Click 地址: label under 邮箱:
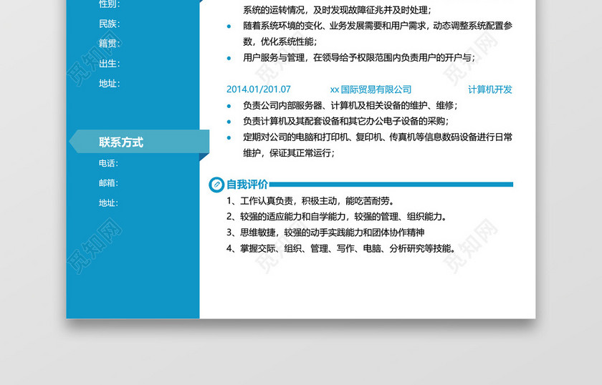The image size is (602, 385). [x=109, y=203]
